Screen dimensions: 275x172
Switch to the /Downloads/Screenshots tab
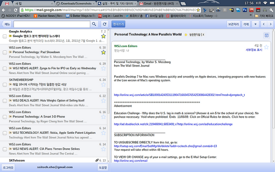75,3
